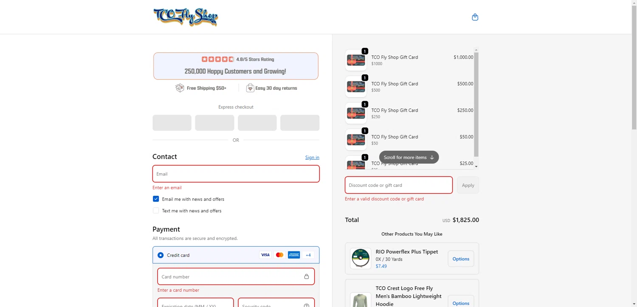The image size is (637, 307).
Task: Click the $50 gift card thumbnail
Action: [x=356, y=140]
